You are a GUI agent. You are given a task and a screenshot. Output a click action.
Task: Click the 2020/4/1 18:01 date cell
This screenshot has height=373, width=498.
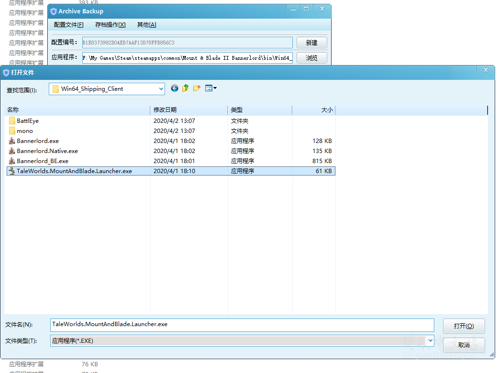[x=174, y=161]
